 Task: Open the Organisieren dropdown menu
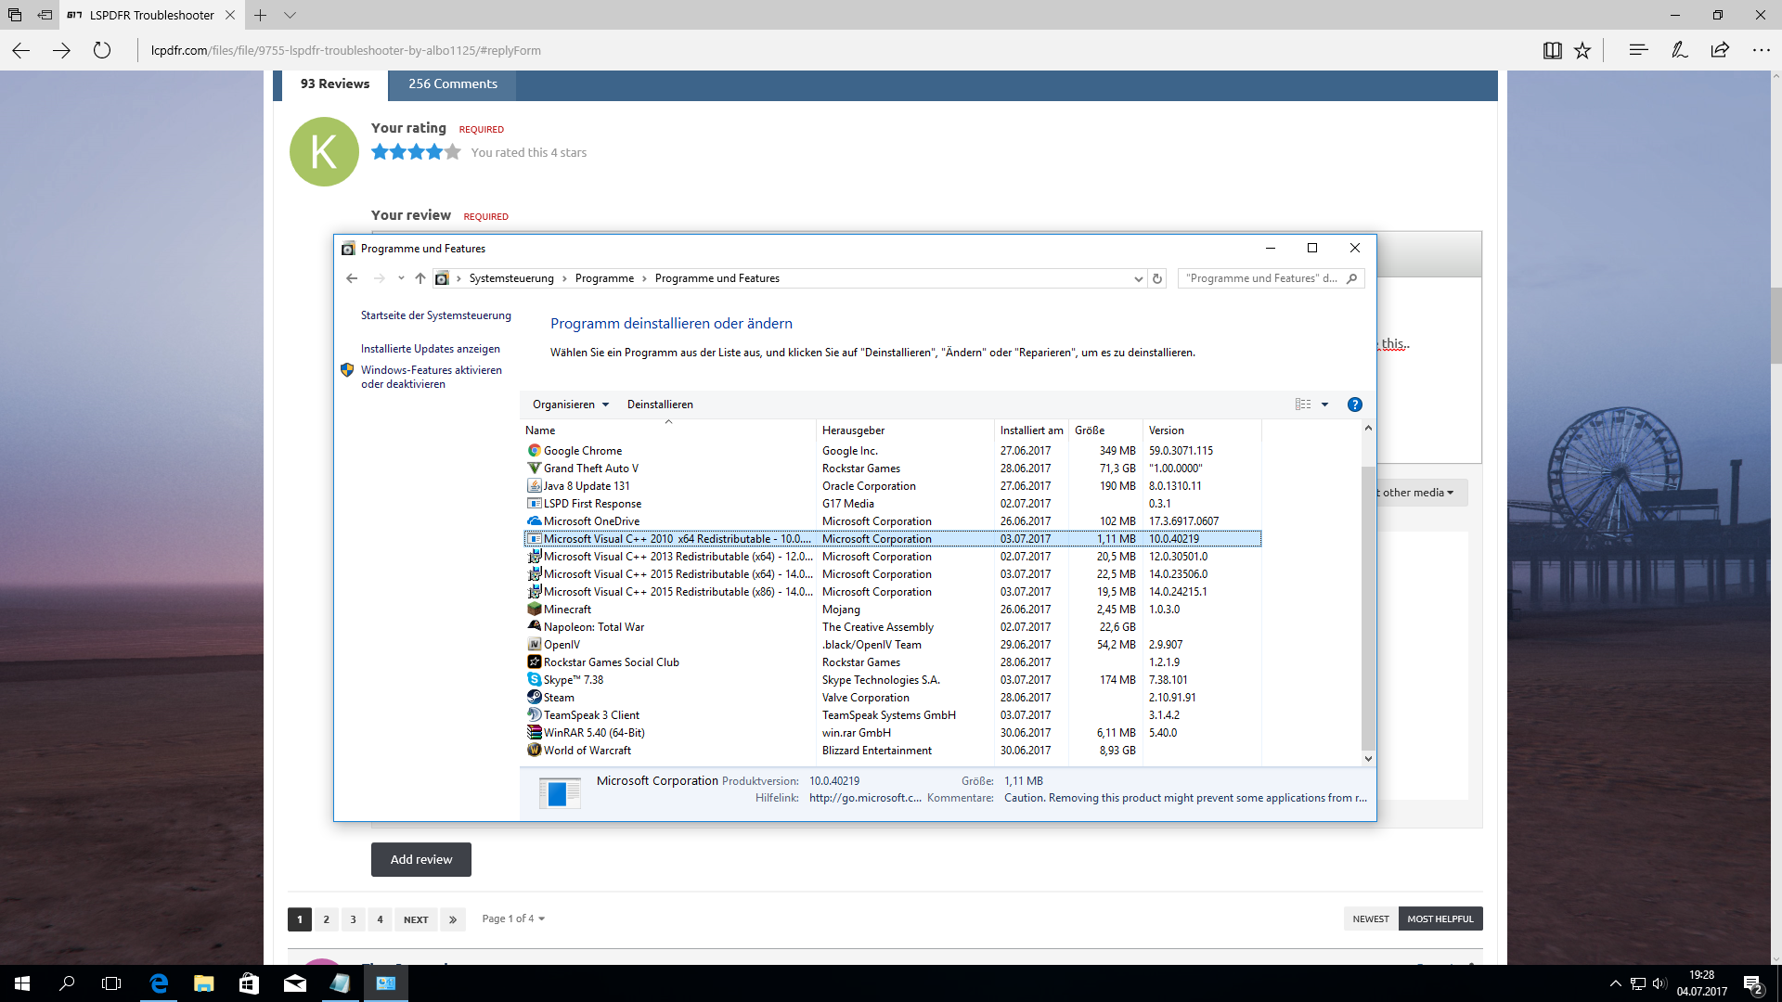pos(570,405)
